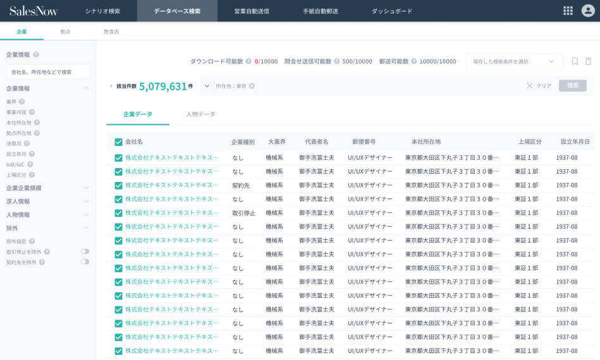The width and height of the screenshot is (600, 360).
Task: Click help icon next to 決算月
Action: click(x=27, y=143)
